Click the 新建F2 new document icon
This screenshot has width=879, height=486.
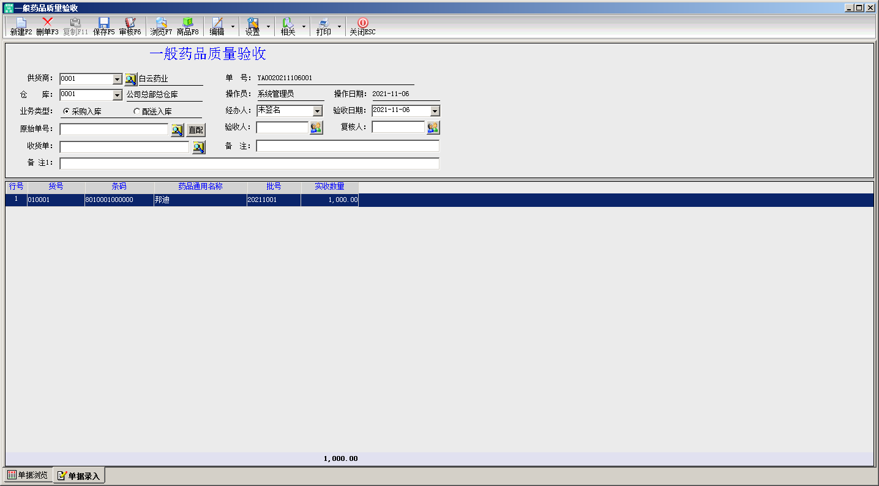21,26
